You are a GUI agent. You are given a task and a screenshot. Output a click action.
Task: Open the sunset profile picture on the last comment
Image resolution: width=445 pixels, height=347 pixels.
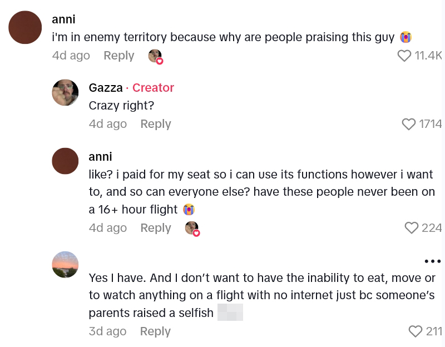(x=65, y=265)
